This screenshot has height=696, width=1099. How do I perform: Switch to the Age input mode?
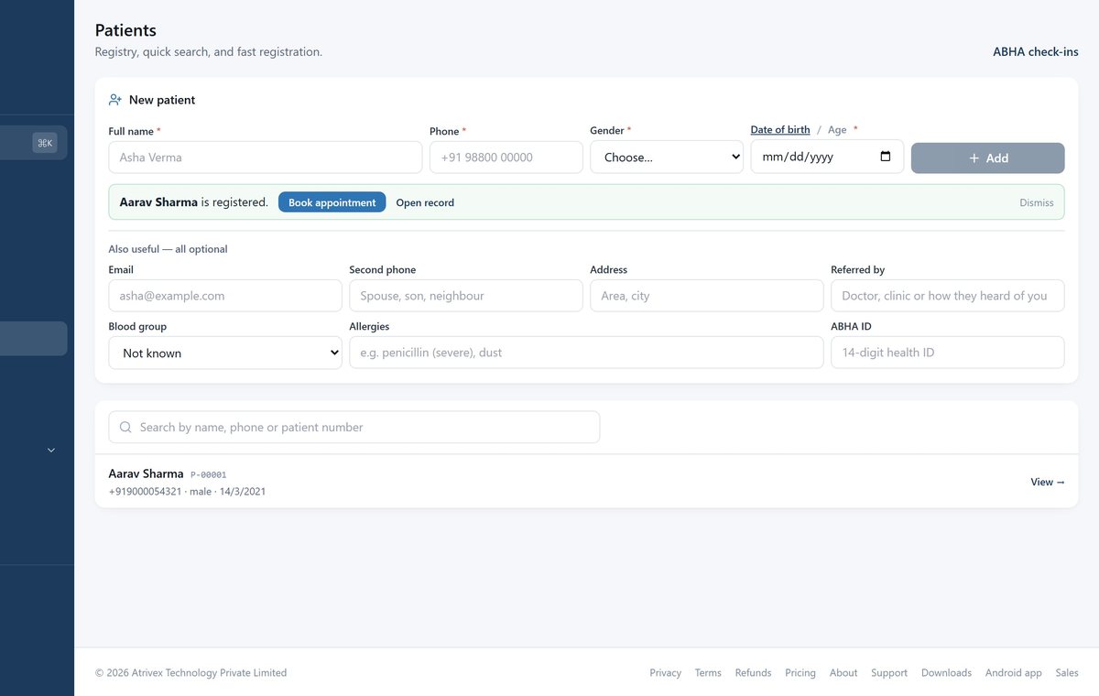pyautogui.click(x=837, y=130)
